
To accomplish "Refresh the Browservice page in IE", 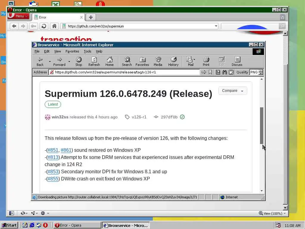I will 94,61.
